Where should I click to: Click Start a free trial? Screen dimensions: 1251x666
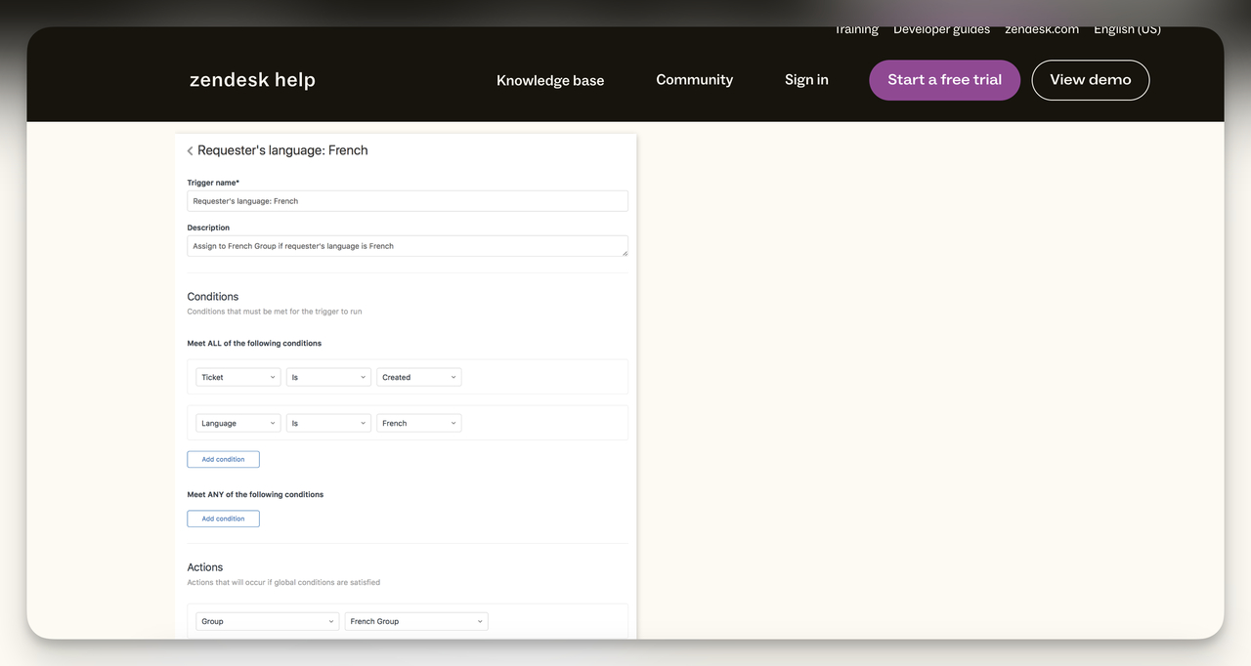(944, 80)
